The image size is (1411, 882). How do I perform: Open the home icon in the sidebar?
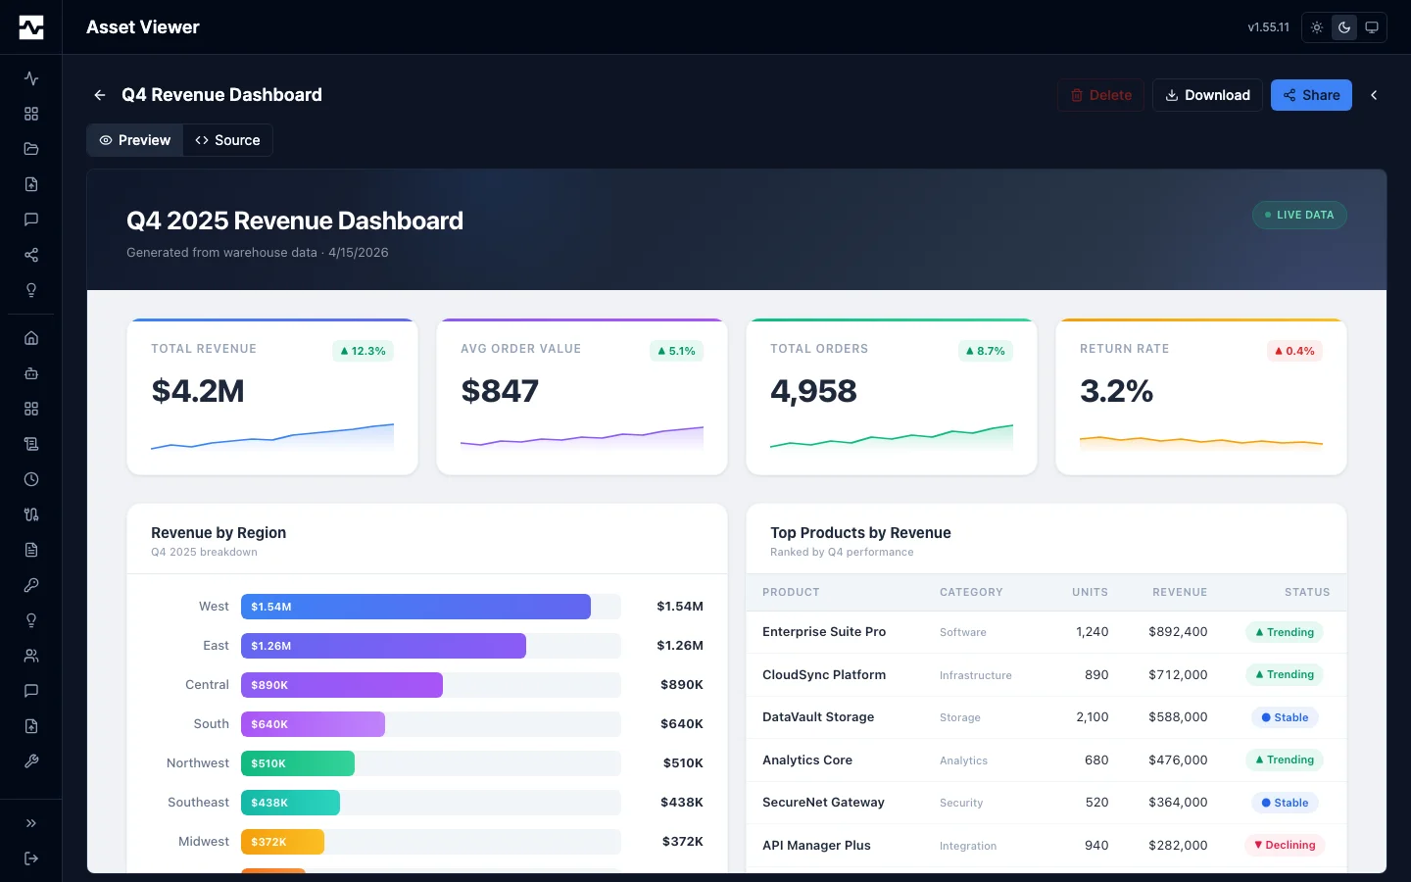(30, 337)
